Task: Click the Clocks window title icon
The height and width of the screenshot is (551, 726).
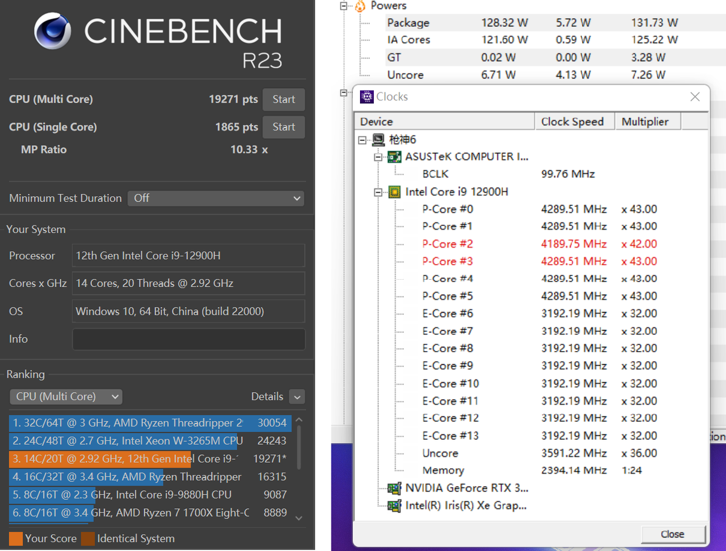Action: click(367, 97)
